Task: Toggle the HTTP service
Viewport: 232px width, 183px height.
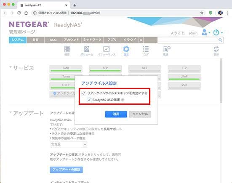Action: tap(62, 86)
